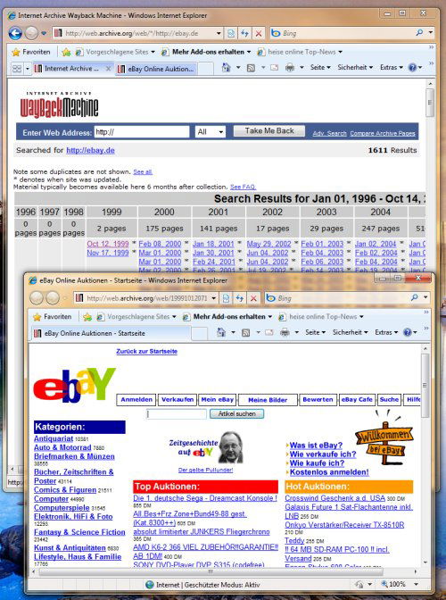
Task: Click the RSS feed icon in eBay toolbar
Action: click(x=245, y=332)
